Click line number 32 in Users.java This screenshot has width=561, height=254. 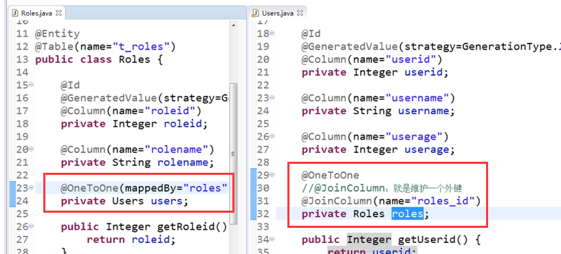(x=263, y=214)
